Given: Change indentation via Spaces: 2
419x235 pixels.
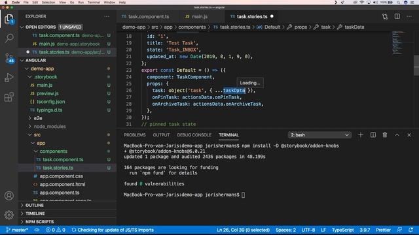Looking at the screenshot, I should [x=285, y=230].
